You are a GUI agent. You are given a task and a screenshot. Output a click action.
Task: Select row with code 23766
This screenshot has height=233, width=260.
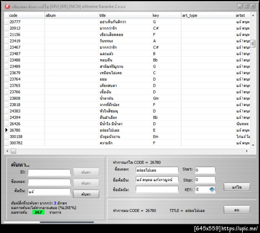coord(127,92)
